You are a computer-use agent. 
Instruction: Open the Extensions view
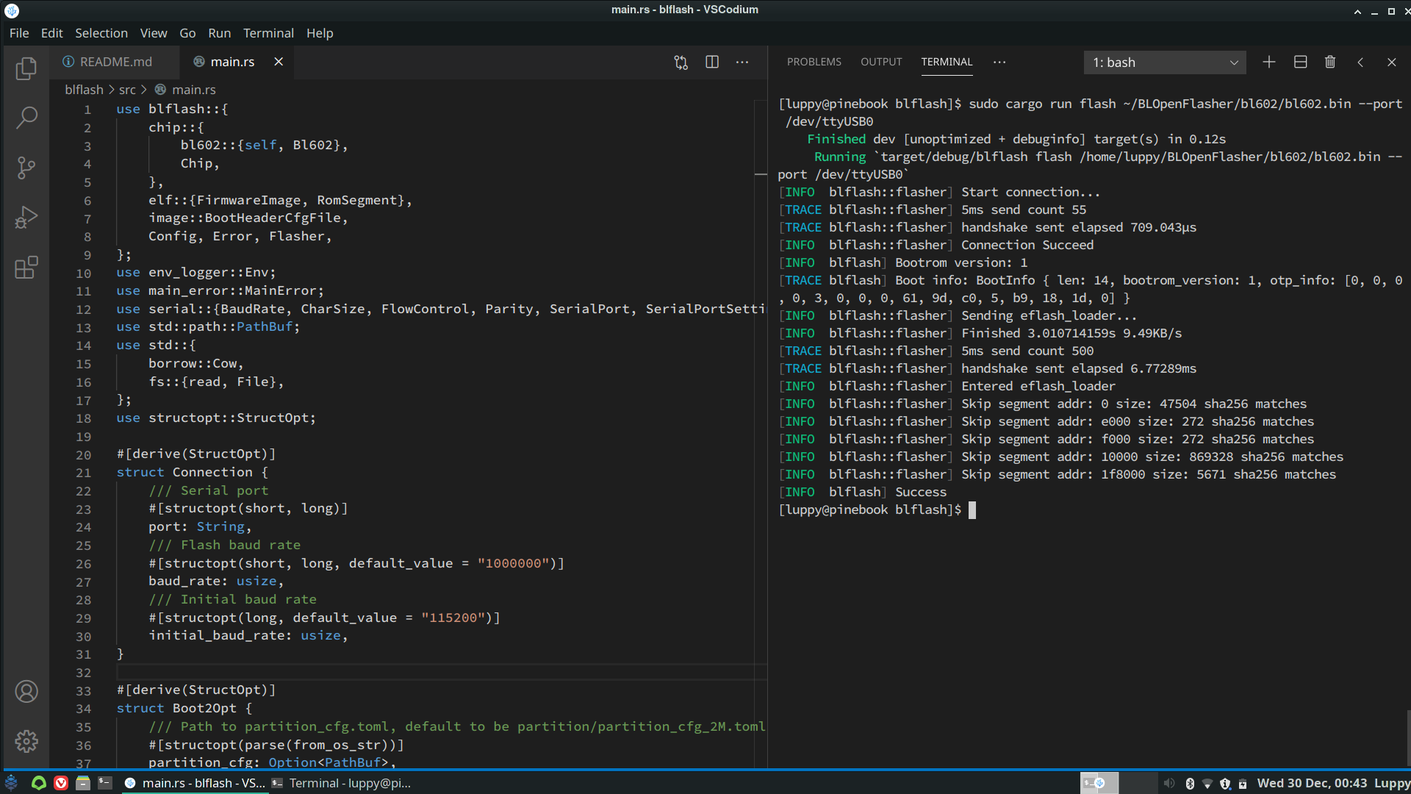coord(26,268)
